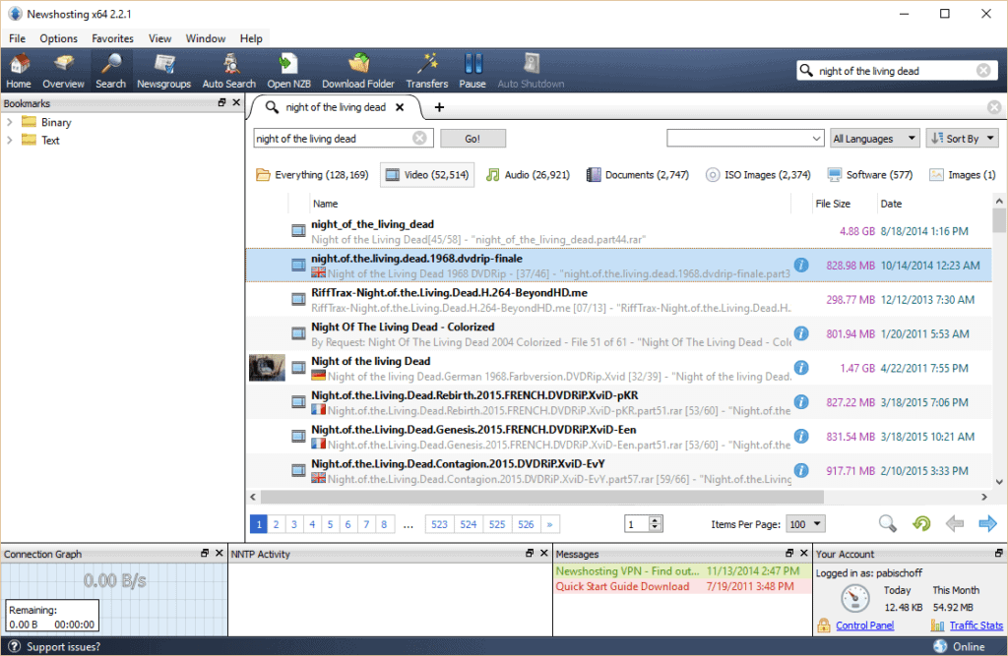1008x656 pixels.
Task: Increment the page number spinner
Action: click(x=655, y=520)
